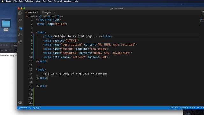Open errors and warnings count in status bar
This screenshot has width=204, height=115.
pos(37,108)
